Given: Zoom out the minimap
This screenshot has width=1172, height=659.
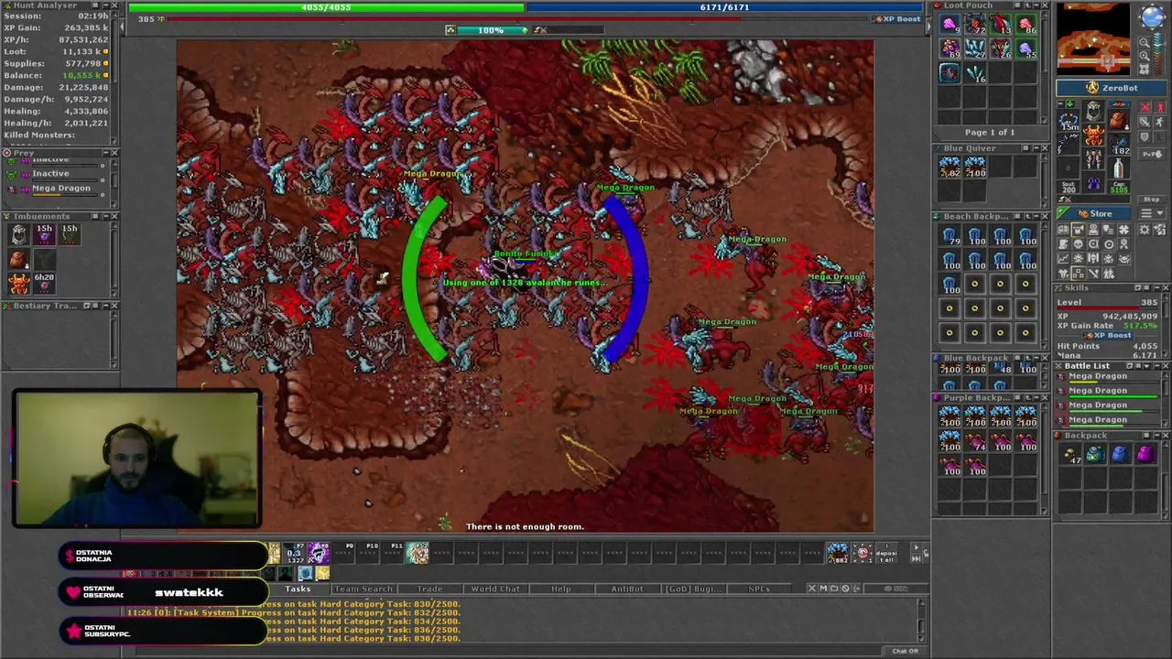Looking at the screenshot, I should tap(1145, 43).
